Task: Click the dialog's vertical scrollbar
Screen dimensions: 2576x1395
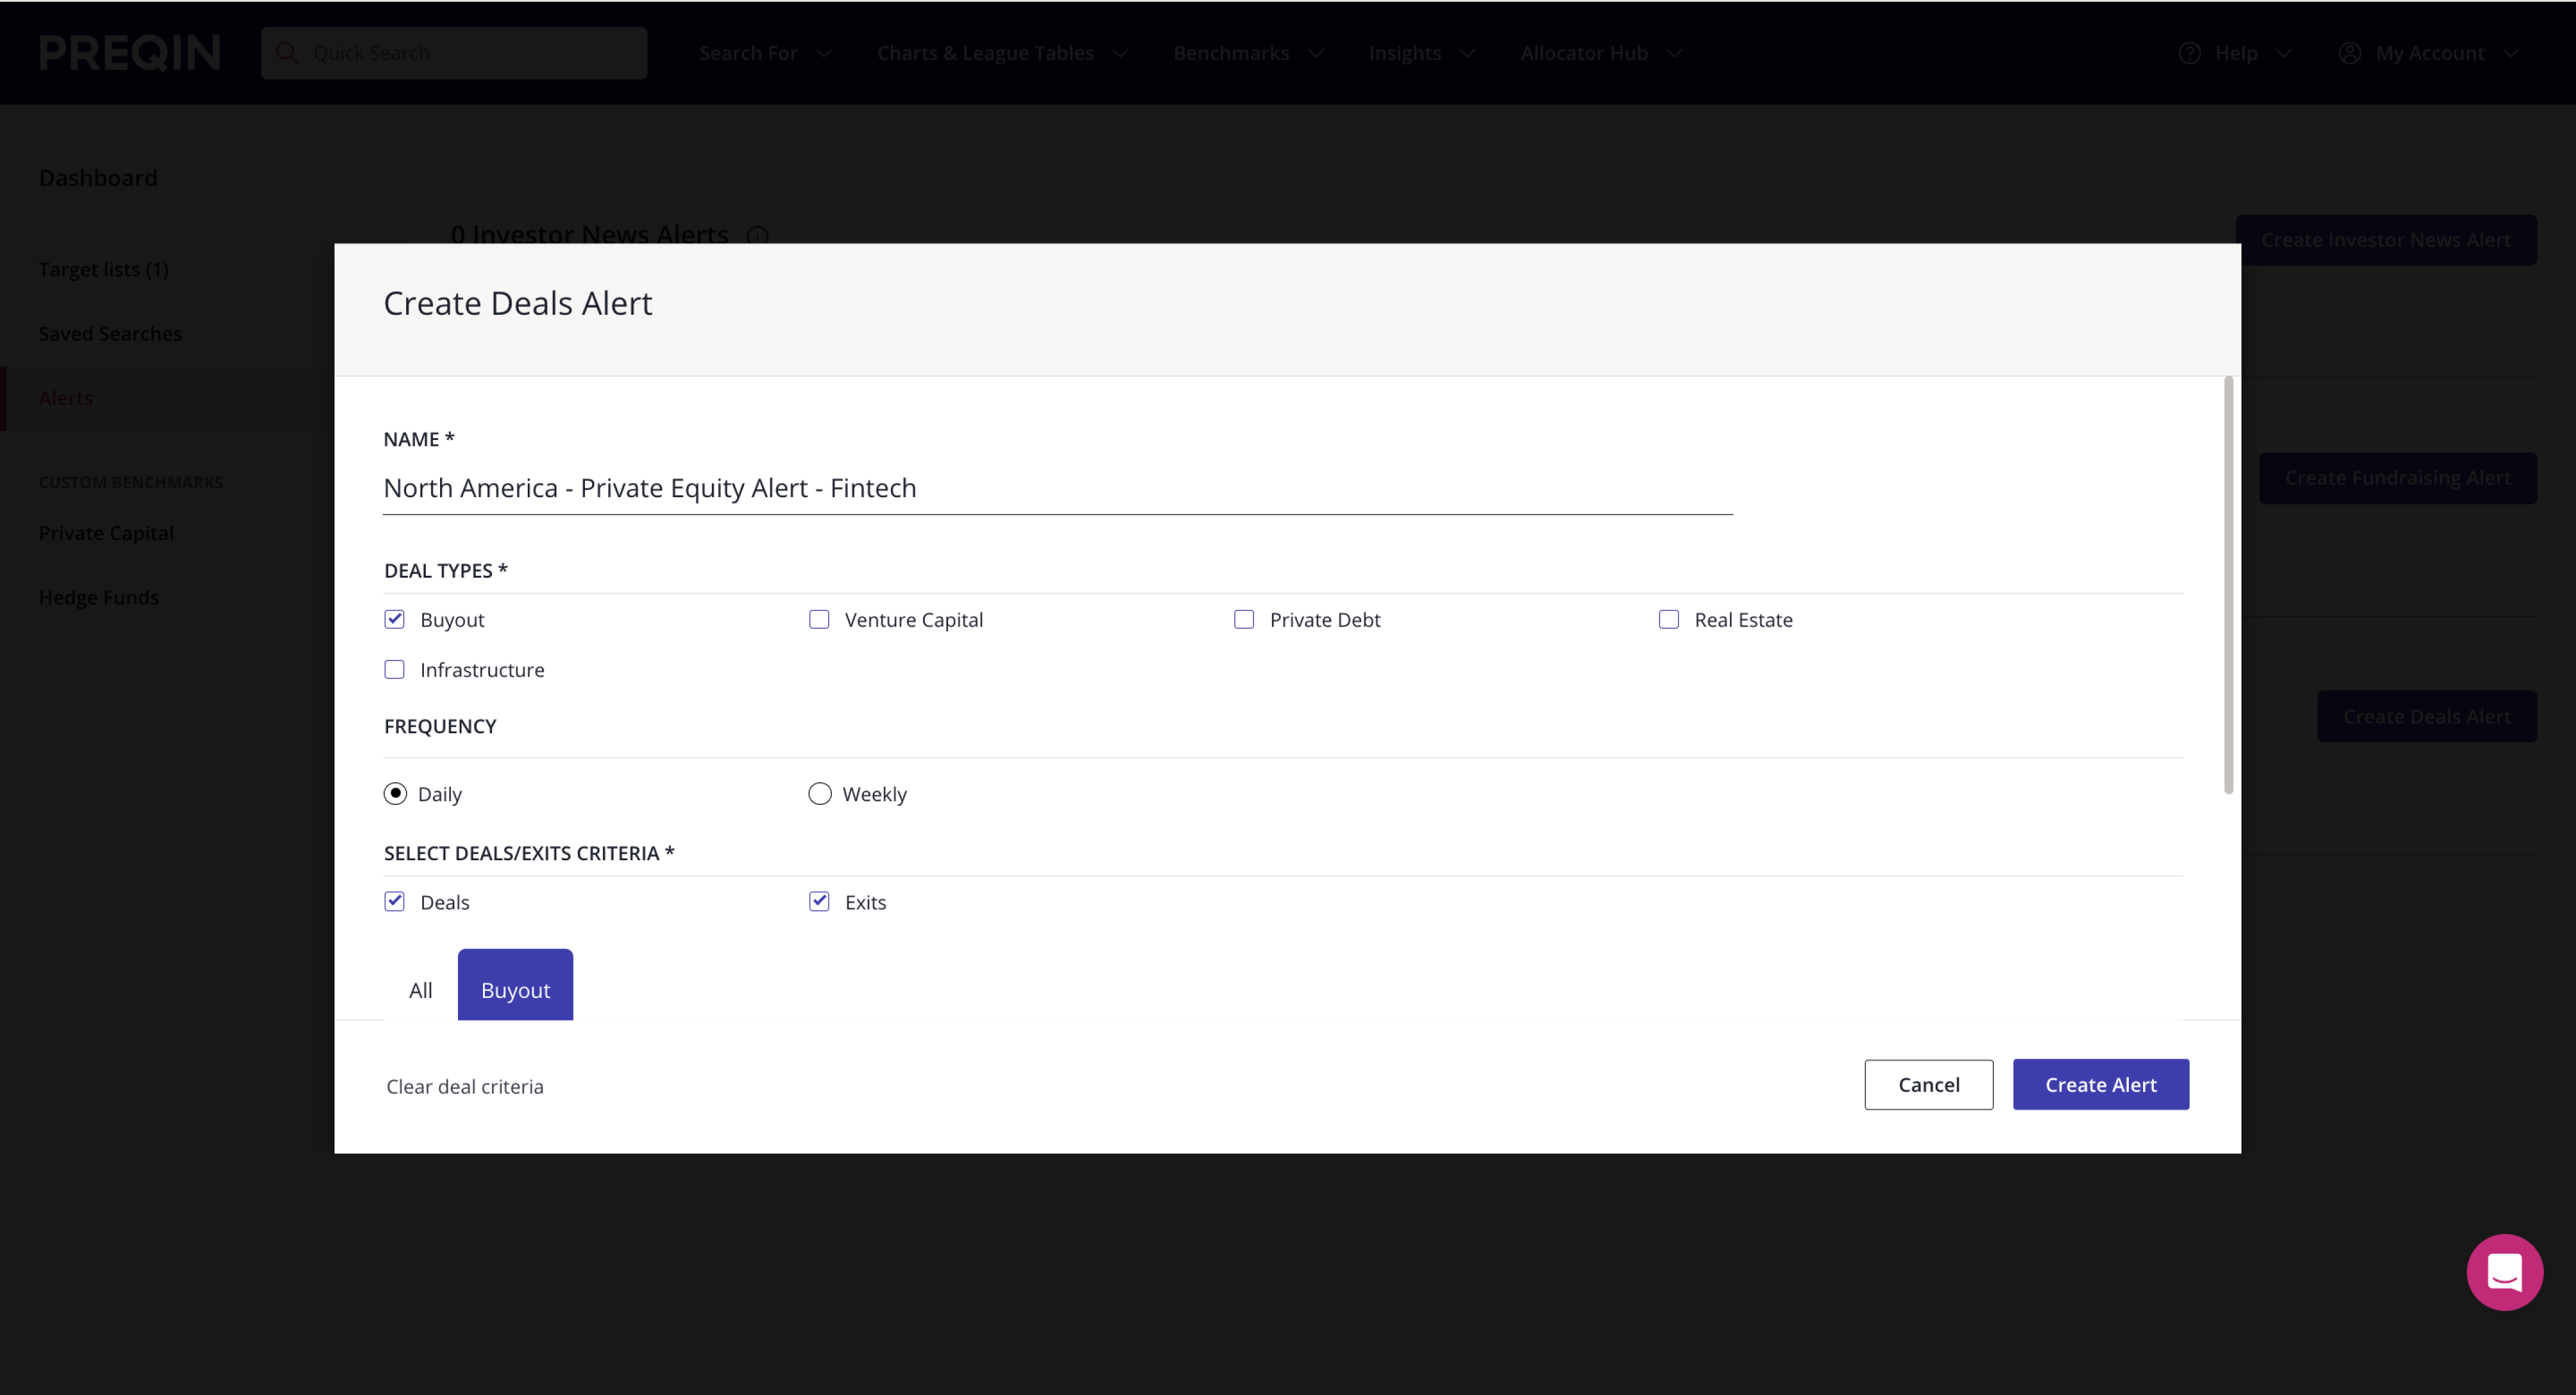Action: [x=2228, y=585]
